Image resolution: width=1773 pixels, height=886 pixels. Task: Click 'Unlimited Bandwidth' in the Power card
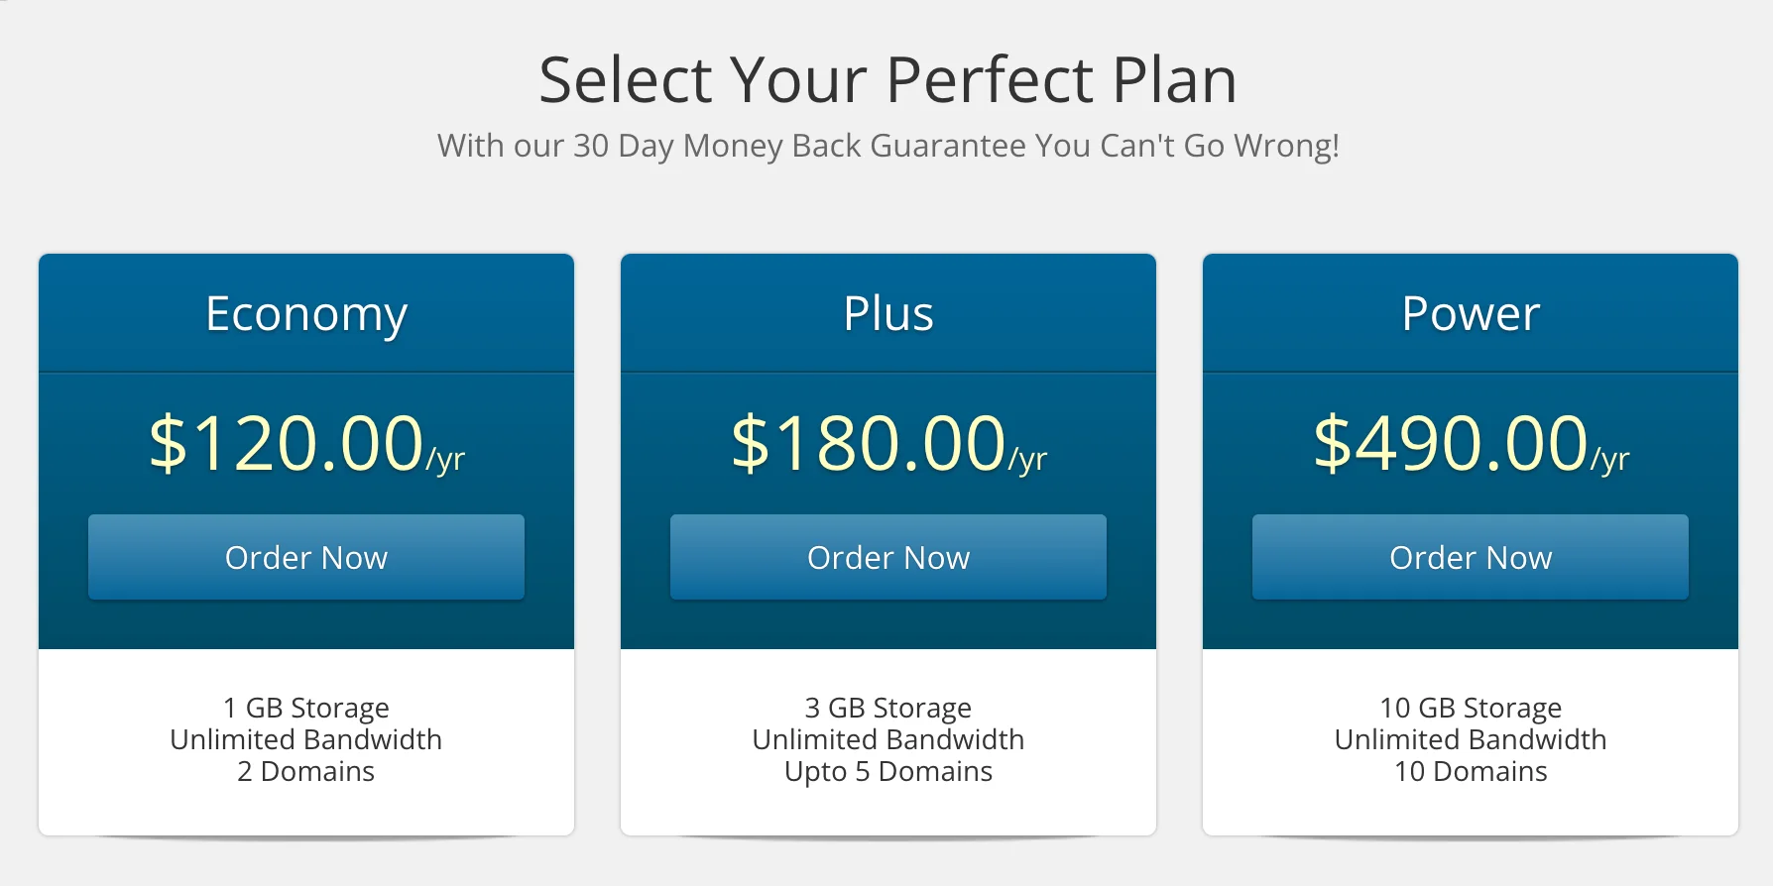coord(1471,739)
